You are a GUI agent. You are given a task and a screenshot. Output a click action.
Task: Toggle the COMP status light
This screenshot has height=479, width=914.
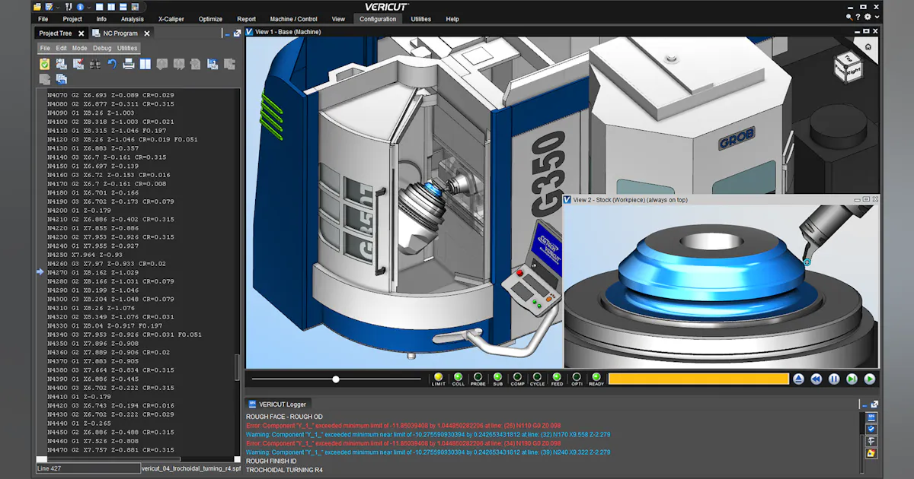tap(517, 379)
